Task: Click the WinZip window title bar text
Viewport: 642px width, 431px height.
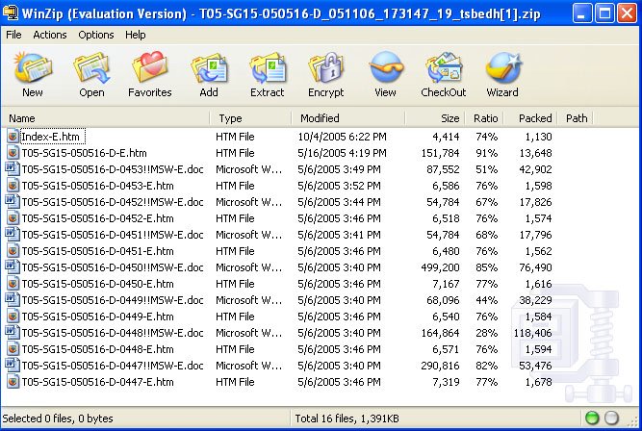Action: pos(281,13)
